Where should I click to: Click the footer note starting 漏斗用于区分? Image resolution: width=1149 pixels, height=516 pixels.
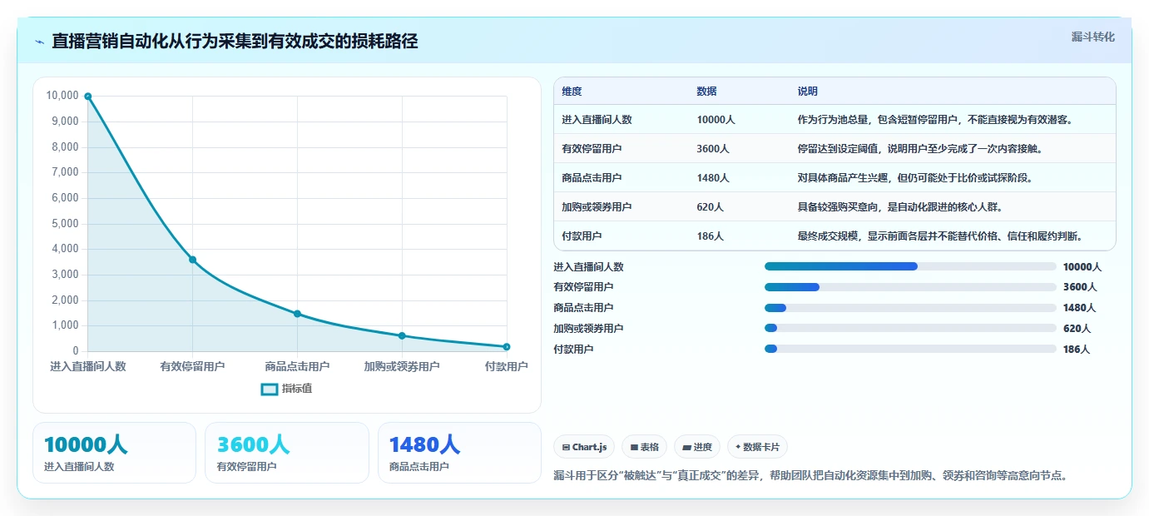pyautogui.click(x=810, y=476)
